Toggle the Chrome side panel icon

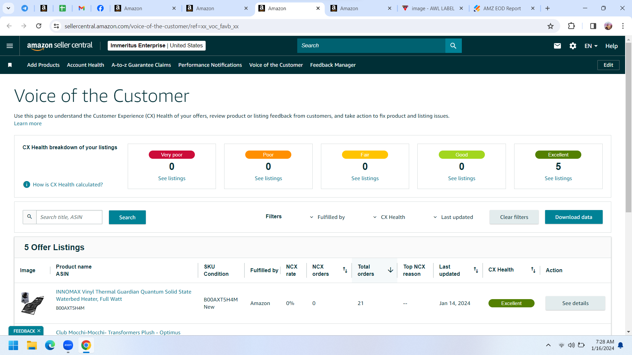[x=593, y=26]
